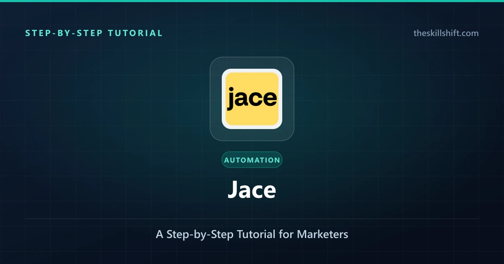The height and width of the screenshot is (264, 504).
Task: Open the theskillshift.com site link
Action: coord(446,33)
